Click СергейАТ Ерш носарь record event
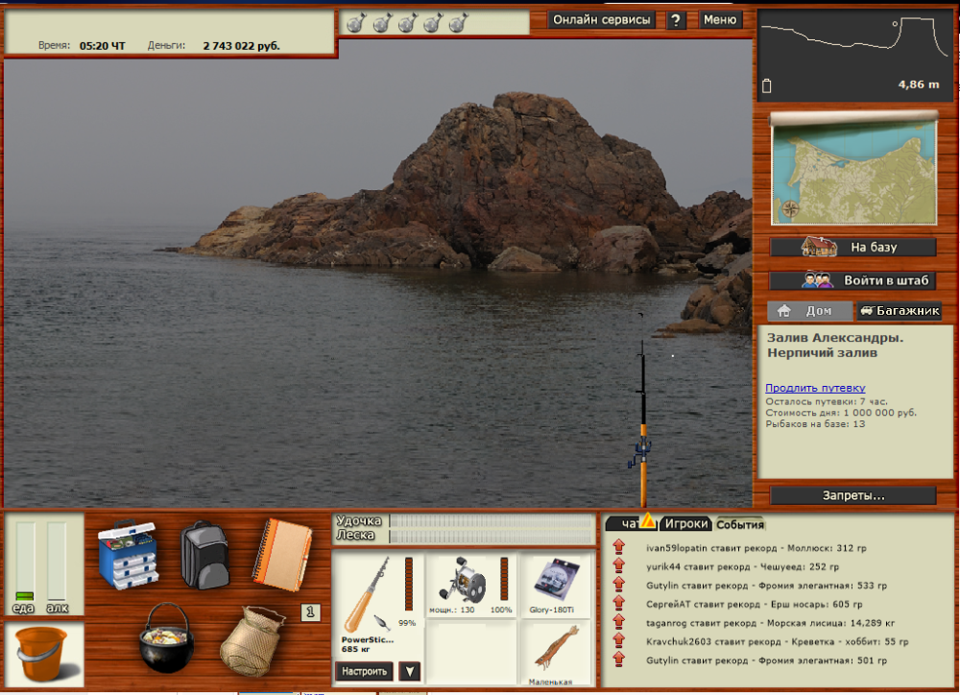Screen dimensions: 960x695 click(x=754, y=605)
